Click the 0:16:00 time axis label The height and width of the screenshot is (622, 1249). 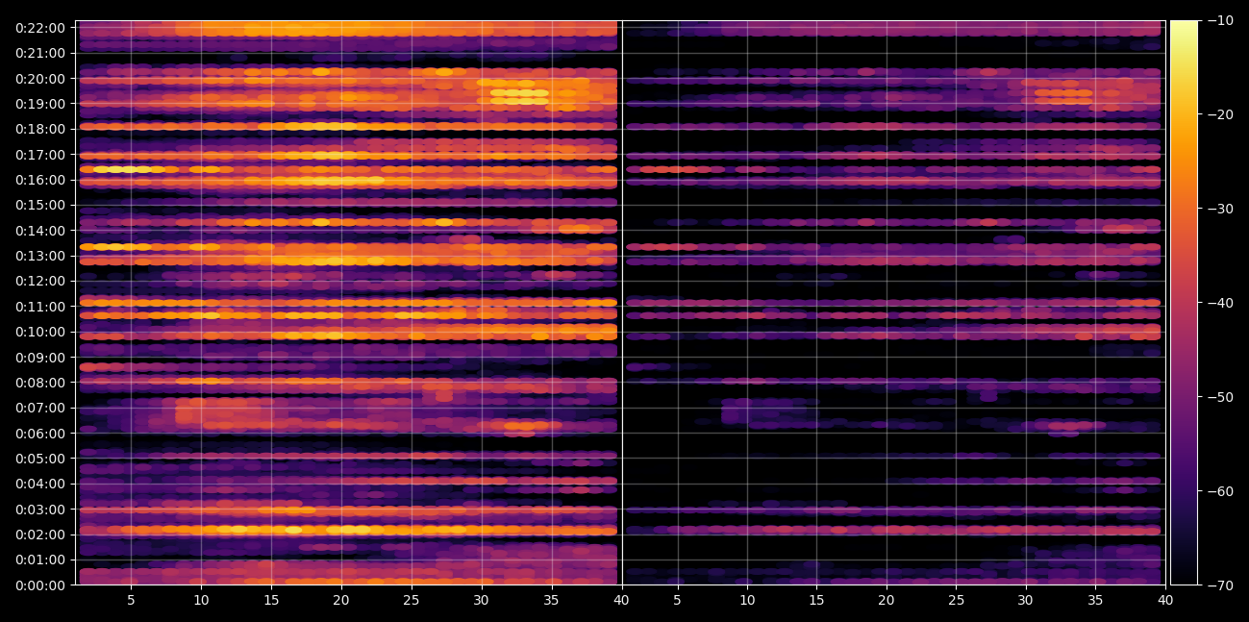click(x=40, y=180)
